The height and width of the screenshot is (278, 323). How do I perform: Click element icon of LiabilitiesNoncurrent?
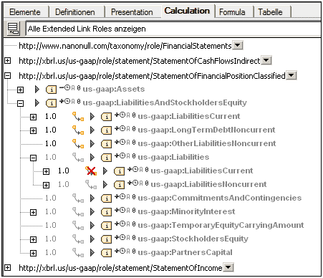click(119, 185)
